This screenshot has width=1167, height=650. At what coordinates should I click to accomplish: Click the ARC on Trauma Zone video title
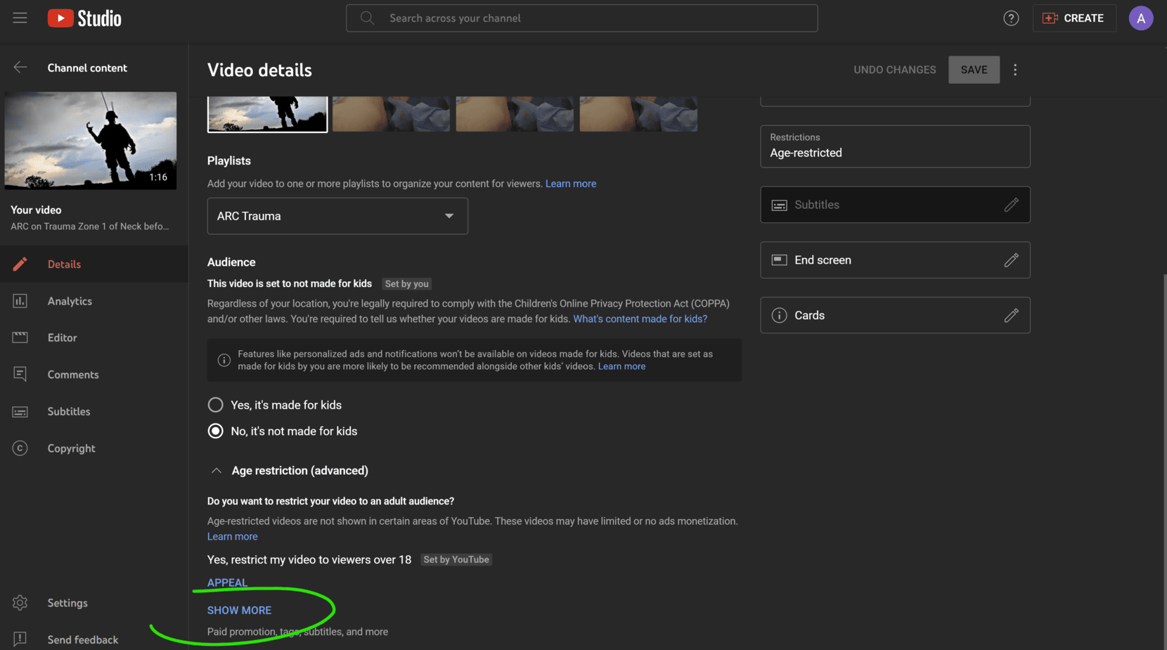click(x=89, y=227)
